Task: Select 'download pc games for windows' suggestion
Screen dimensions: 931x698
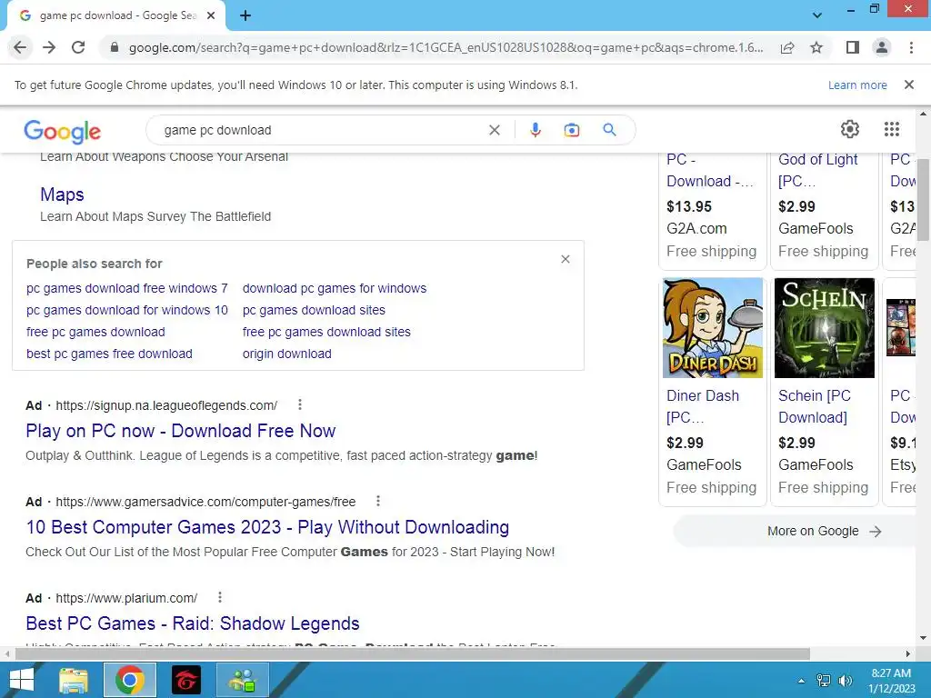Action: tap(335, 288)
